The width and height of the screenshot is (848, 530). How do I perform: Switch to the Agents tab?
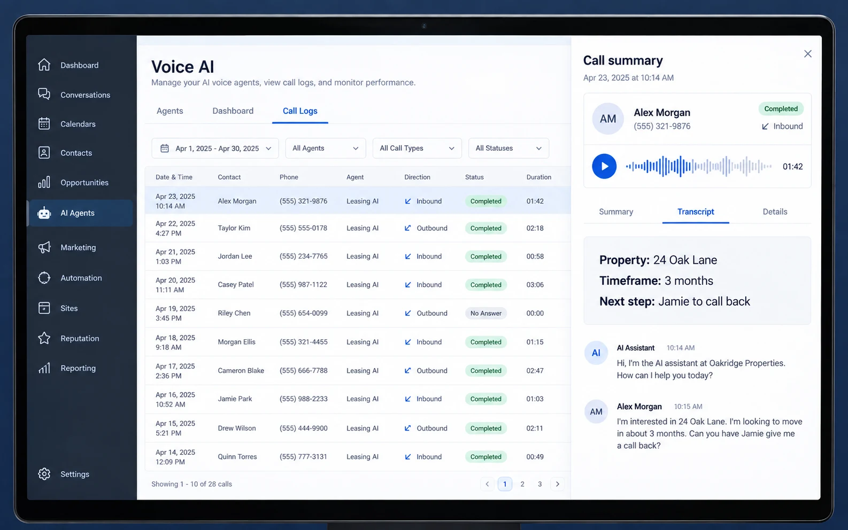pos(170,111)
